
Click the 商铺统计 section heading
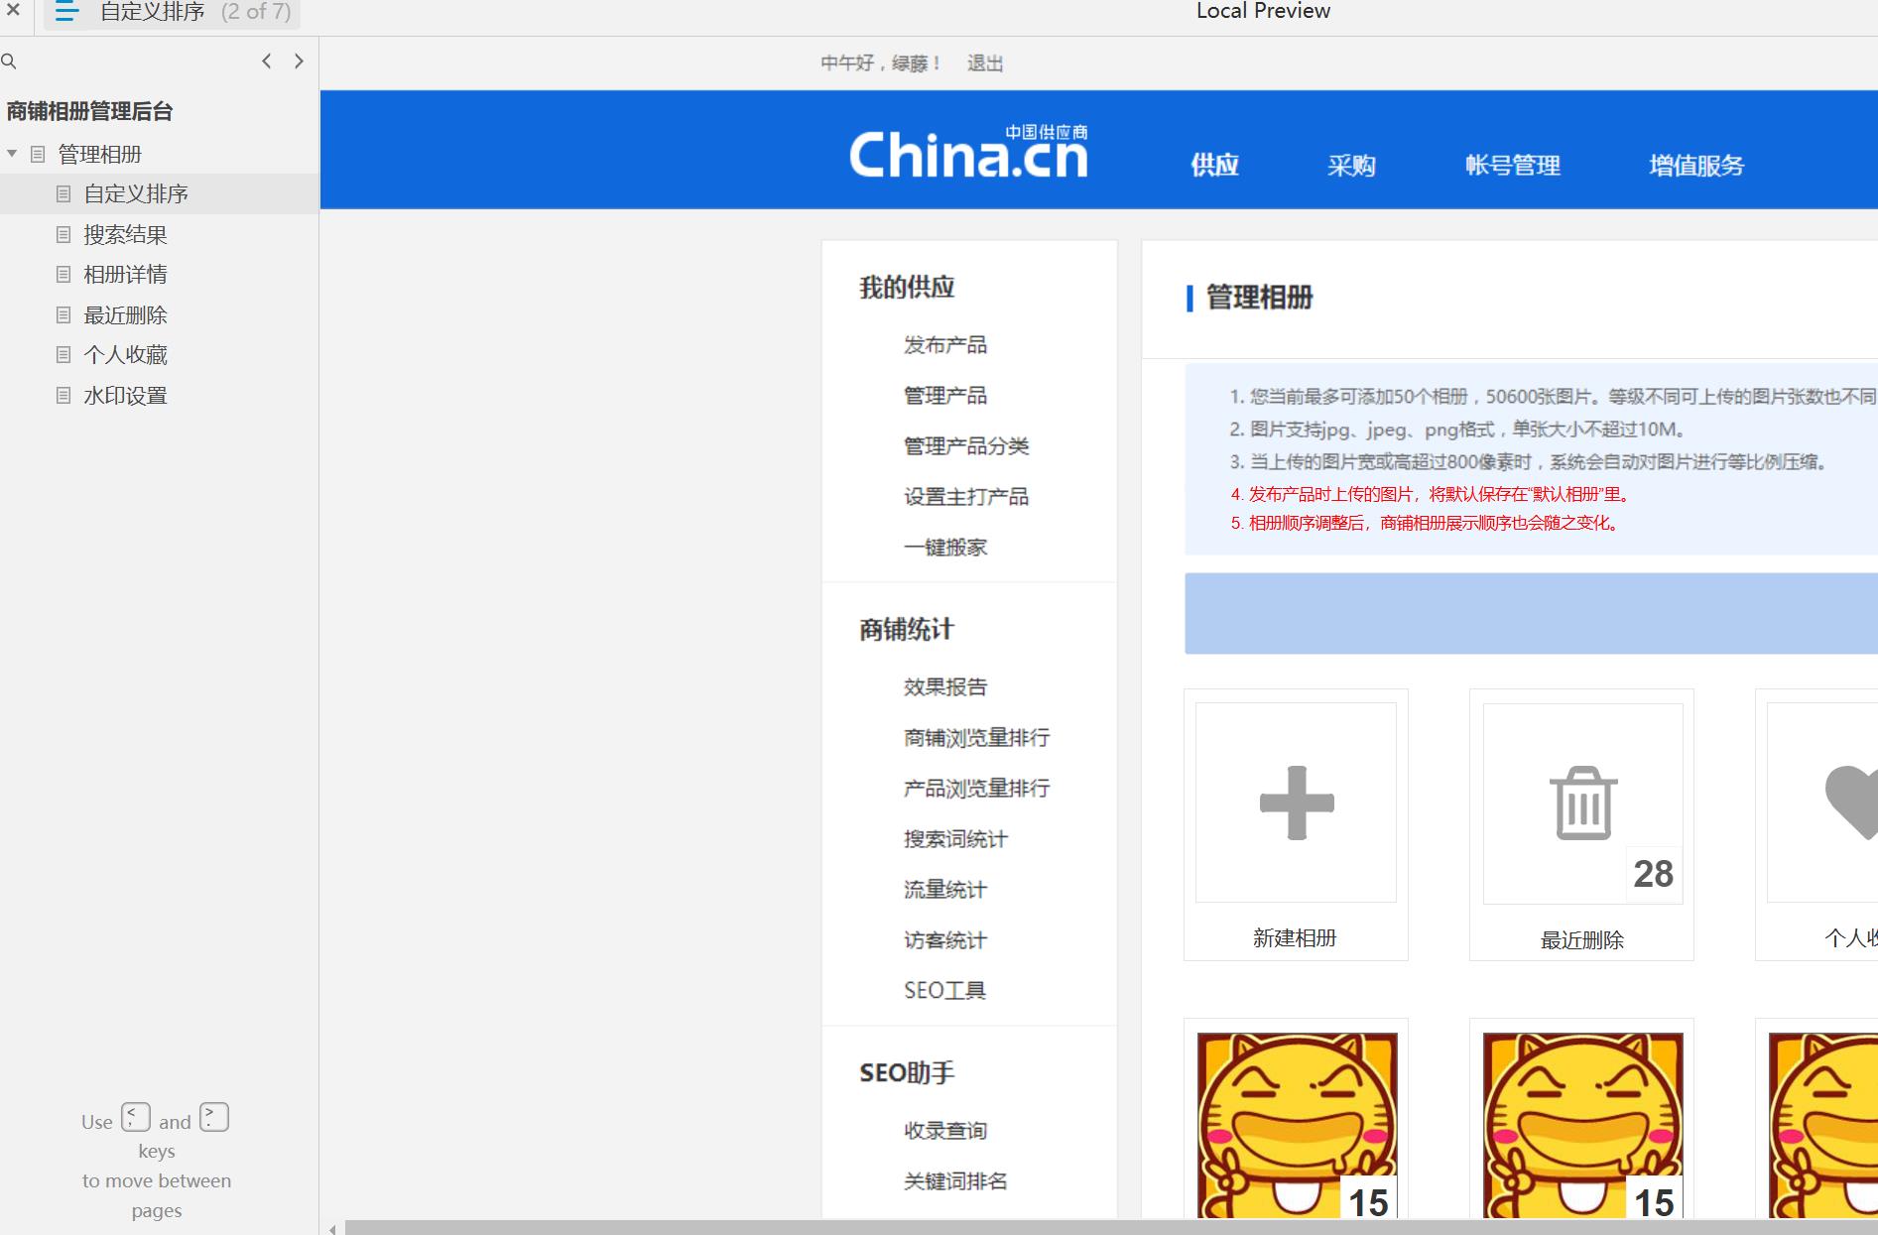tap(907, 630)
